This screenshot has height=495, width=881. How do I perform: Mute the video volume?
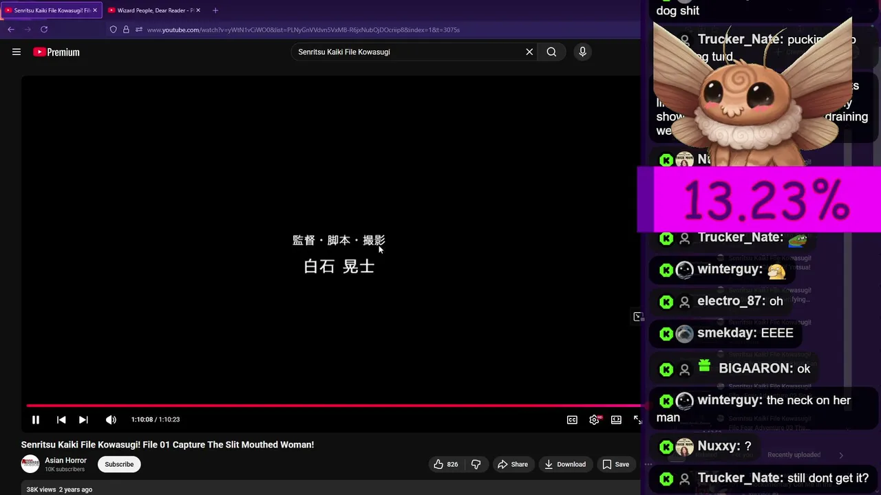pyautogui.click(x=111, y=419)
